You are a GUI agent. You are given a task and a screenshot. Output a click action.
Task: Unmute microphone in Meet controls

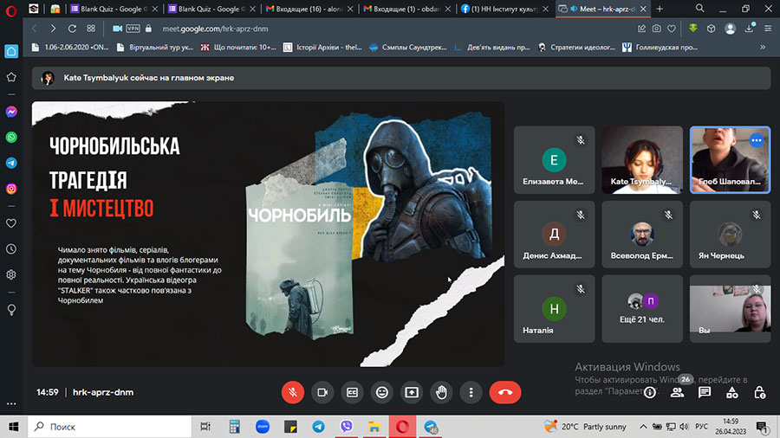(293, 392)
